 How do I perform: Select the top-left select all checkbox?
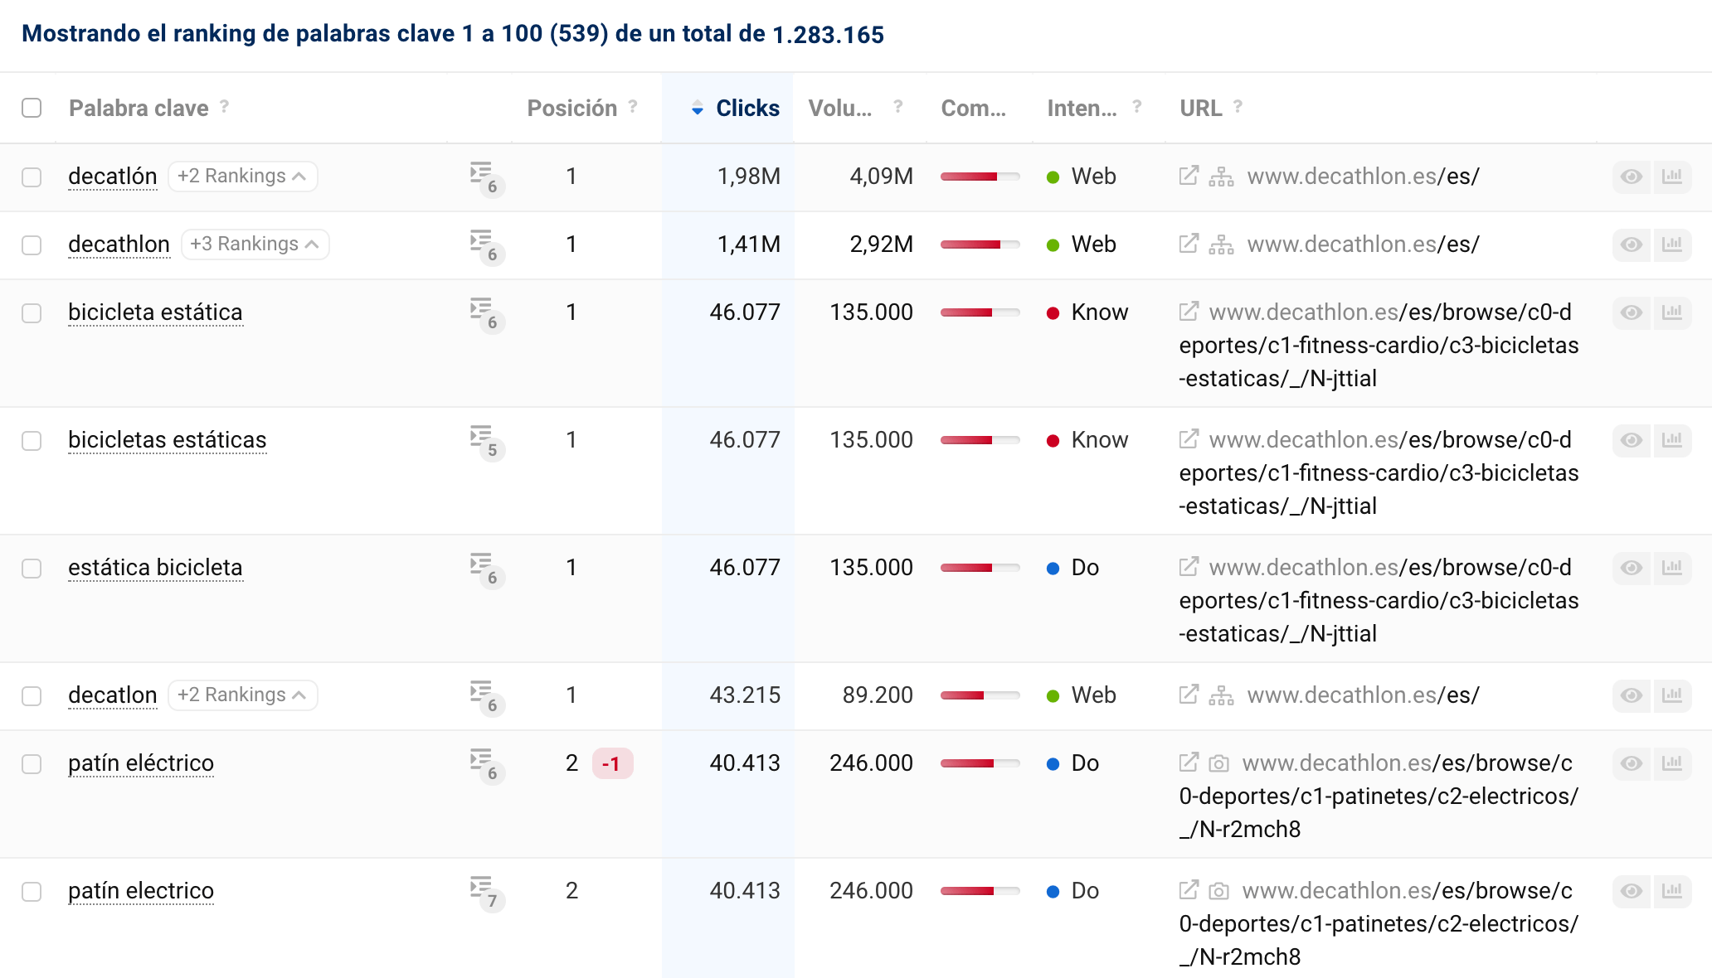[x=32, y=108]
